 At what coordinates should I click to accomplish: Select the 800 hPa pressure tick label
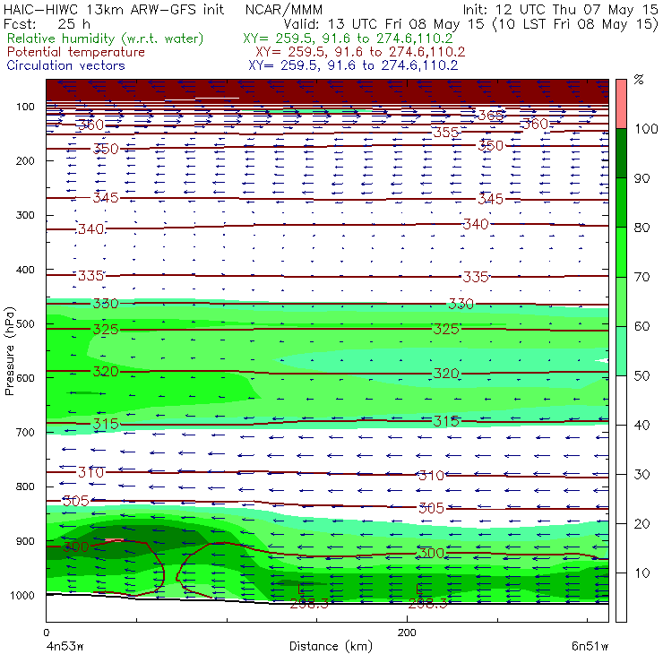coord(25,486)
